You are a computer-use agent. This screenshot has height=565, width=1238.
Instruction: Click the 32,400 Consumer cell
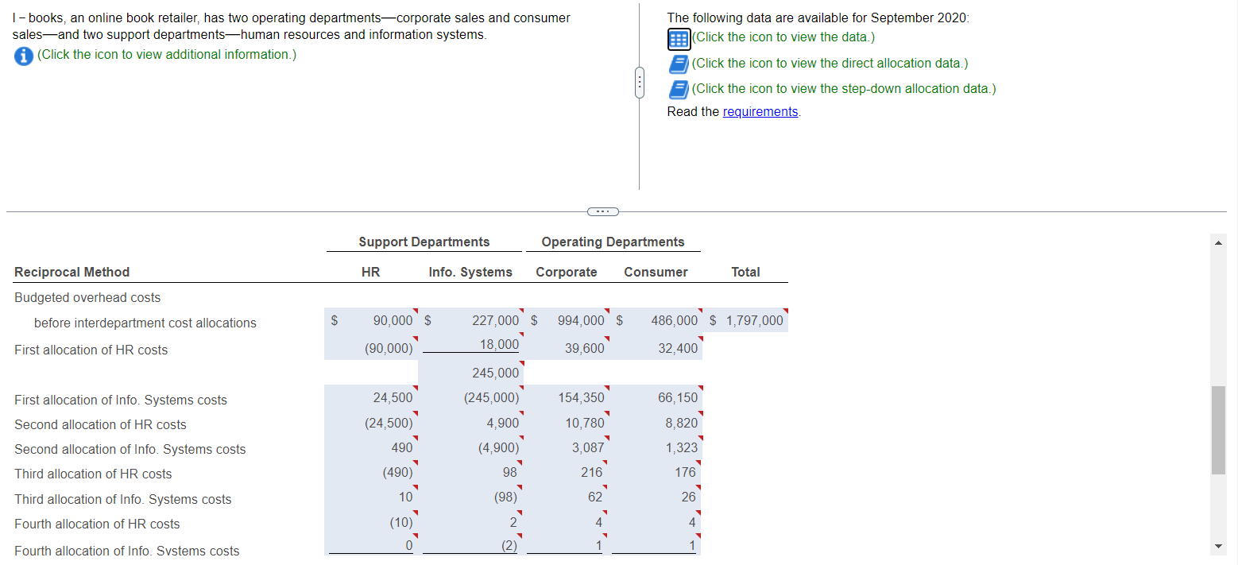tap(656, 348)
